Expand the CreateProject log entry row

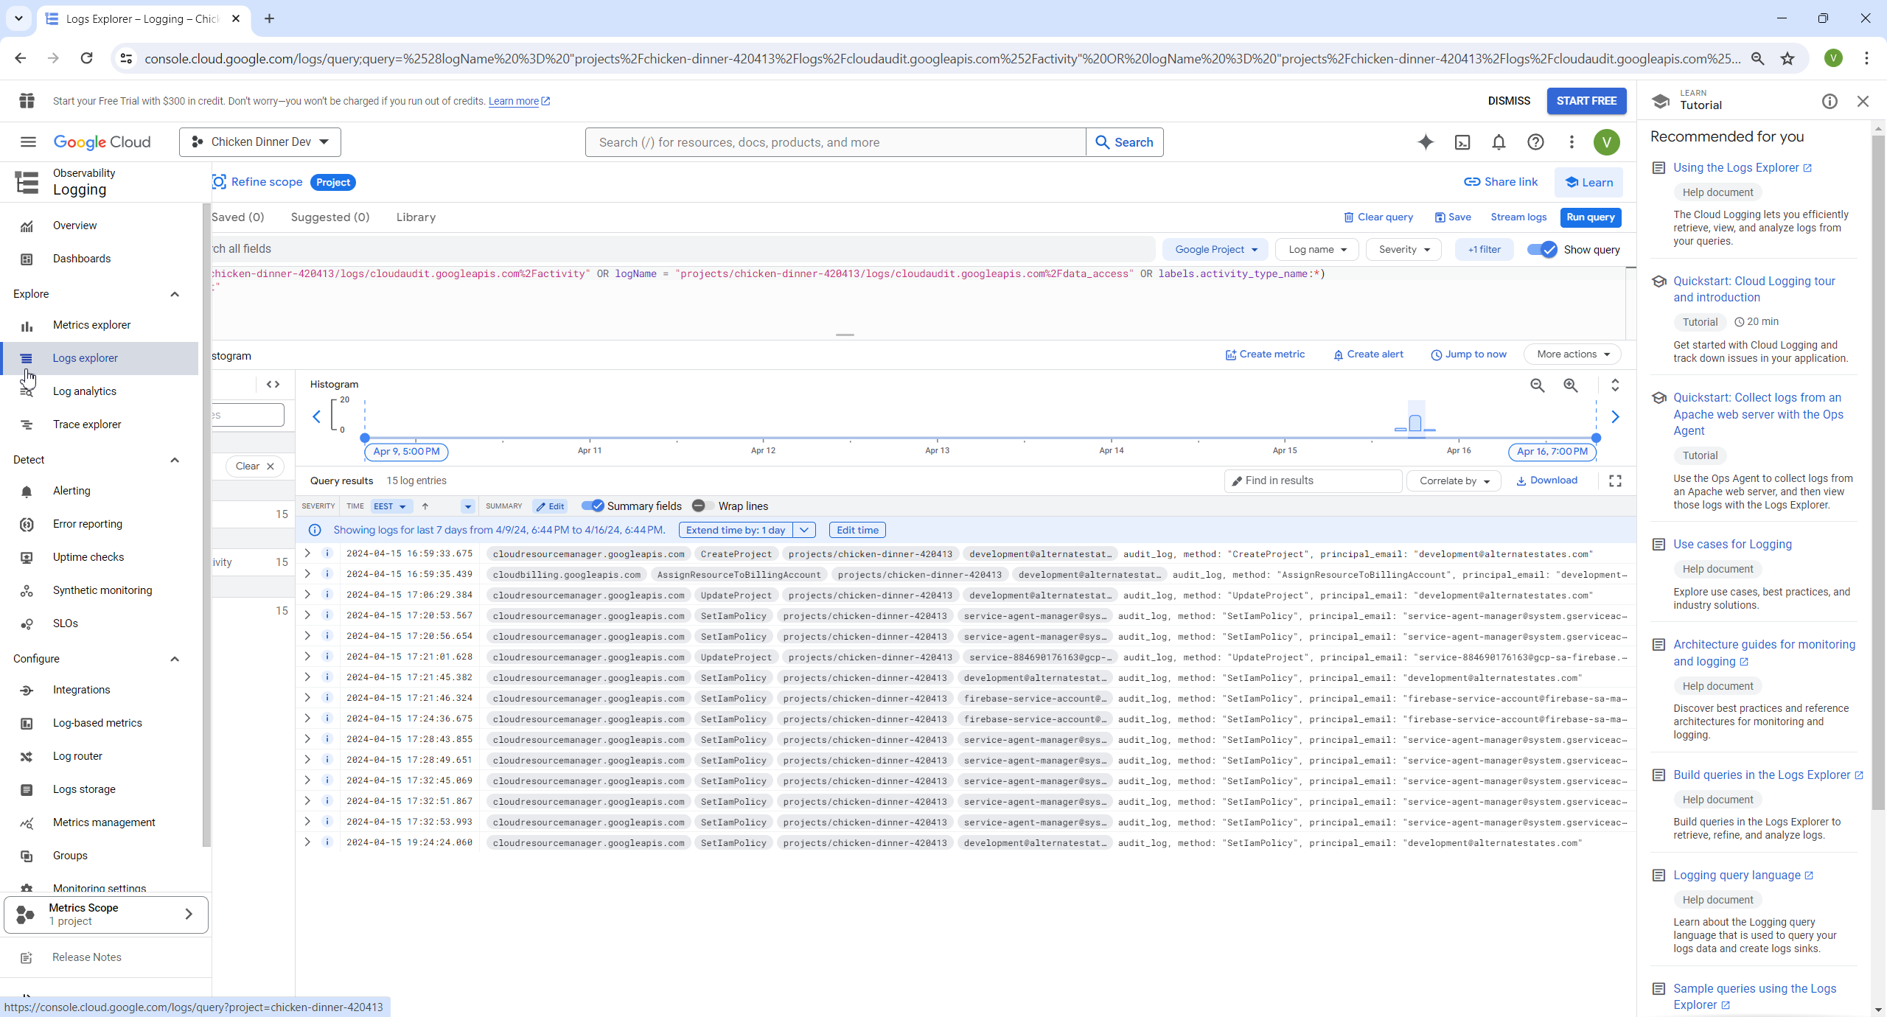[x=307, y=553]
